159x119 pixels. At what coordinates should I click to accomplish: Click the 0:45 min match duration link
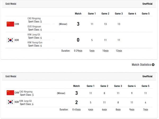(76, 109)
